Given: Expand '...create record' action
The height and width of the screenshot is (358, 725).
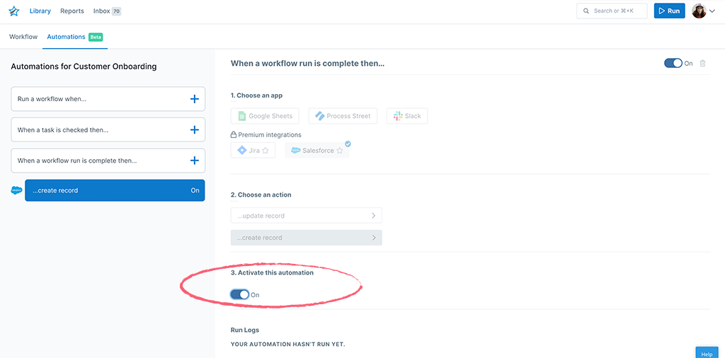Looking at the screenshot, I should [307, 238].
